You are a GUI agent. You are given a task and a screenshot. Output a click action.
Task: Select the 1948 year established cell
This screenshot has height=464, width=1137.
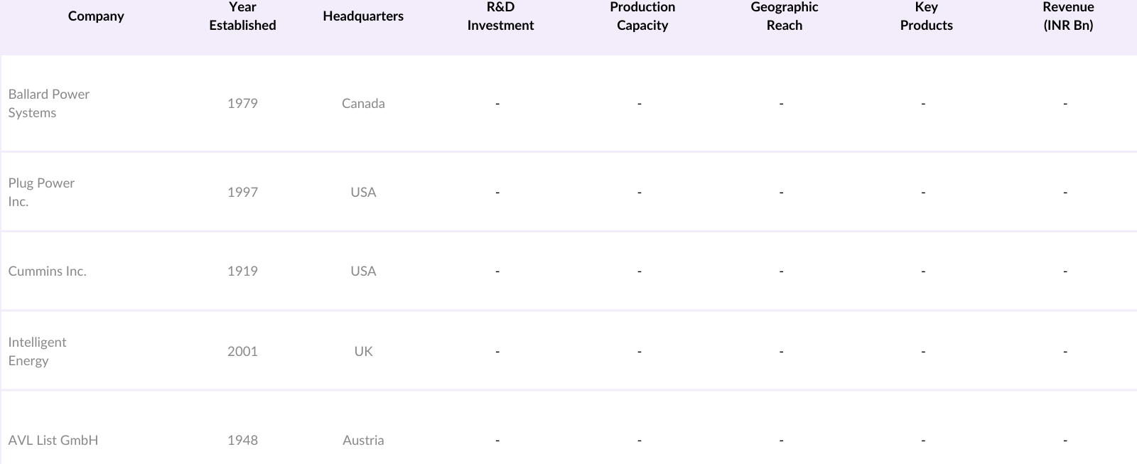(242, 441)
